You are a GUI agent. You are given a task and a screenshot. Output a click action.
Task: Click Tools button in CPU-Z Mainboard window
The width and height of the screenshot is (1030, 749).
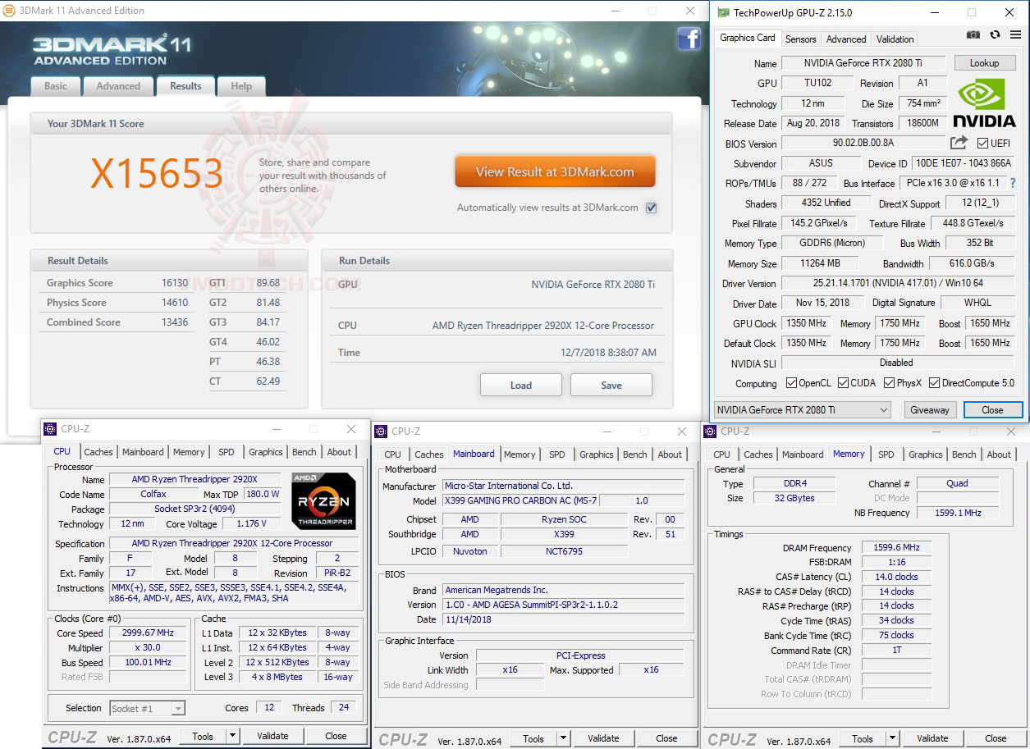coord(533,738)
